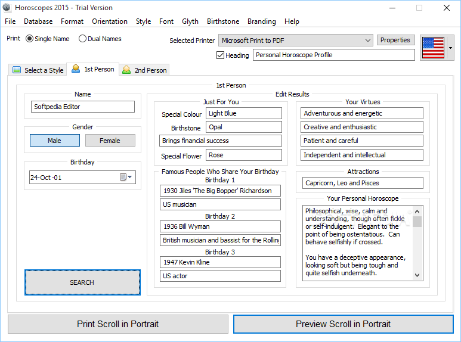The height and width of the screenshot is (342, 461).
Task: Click the 1st Person user icon
Action: point(76,69)
